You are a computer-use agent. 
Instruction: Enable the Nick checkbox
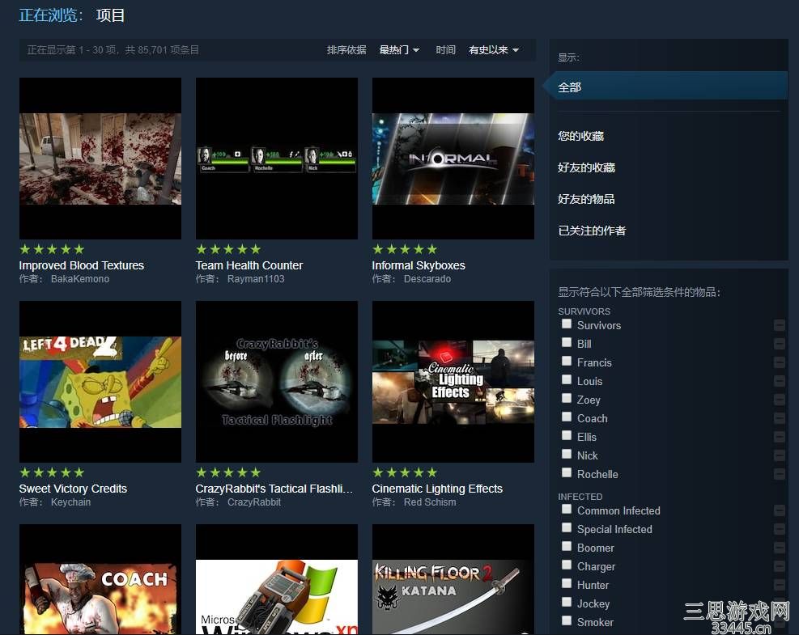[x=566, y=454]
